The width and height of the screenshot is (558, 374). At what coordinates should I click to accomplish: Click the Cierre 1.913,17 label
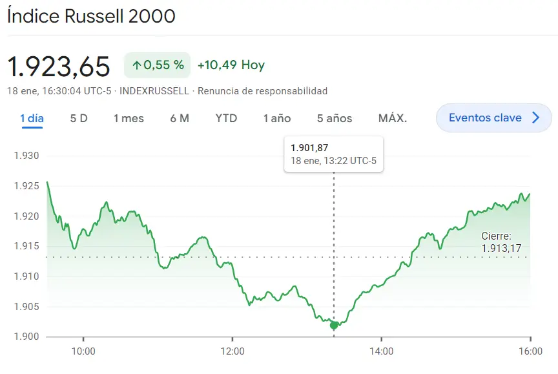(501, 242)
